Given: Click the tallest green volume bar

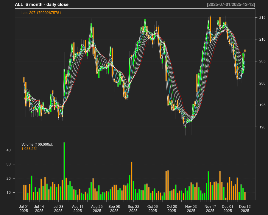Looking at the screenshot, I should [x=64, y=171].
